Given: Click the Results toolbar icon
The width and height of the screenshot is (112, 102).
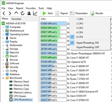Looking at the screenshot, I should pyautogui.click(x=97, y=13).
